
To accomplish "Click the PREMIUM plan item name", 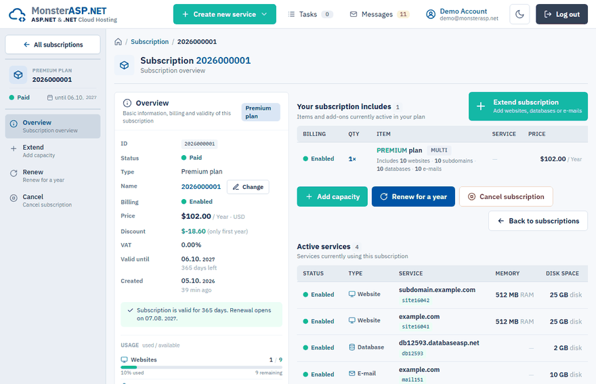I will click(x=399, y=150).
